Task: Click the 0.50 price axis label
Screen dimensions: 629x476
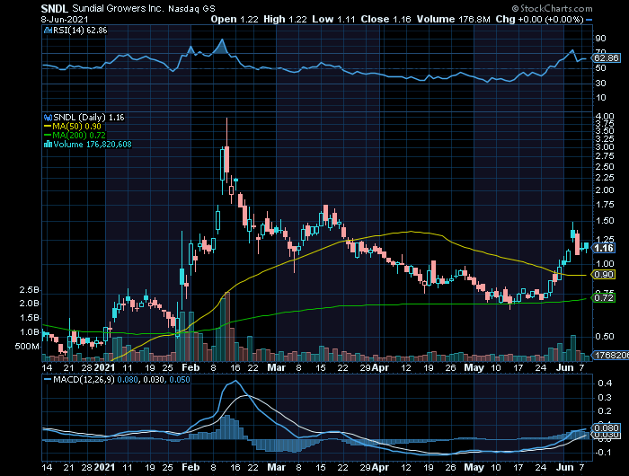Action: (x=605, y=337)
